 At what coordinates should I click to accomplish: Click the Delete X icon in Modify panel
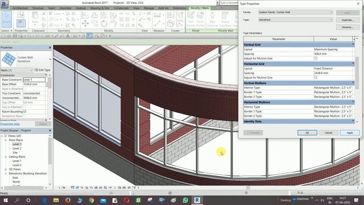(133, 25)
